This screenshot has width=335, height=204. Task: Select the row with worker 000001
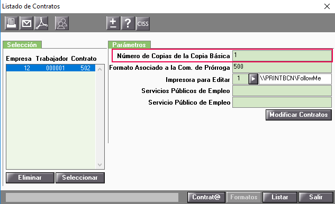click(x=51, y=68)
